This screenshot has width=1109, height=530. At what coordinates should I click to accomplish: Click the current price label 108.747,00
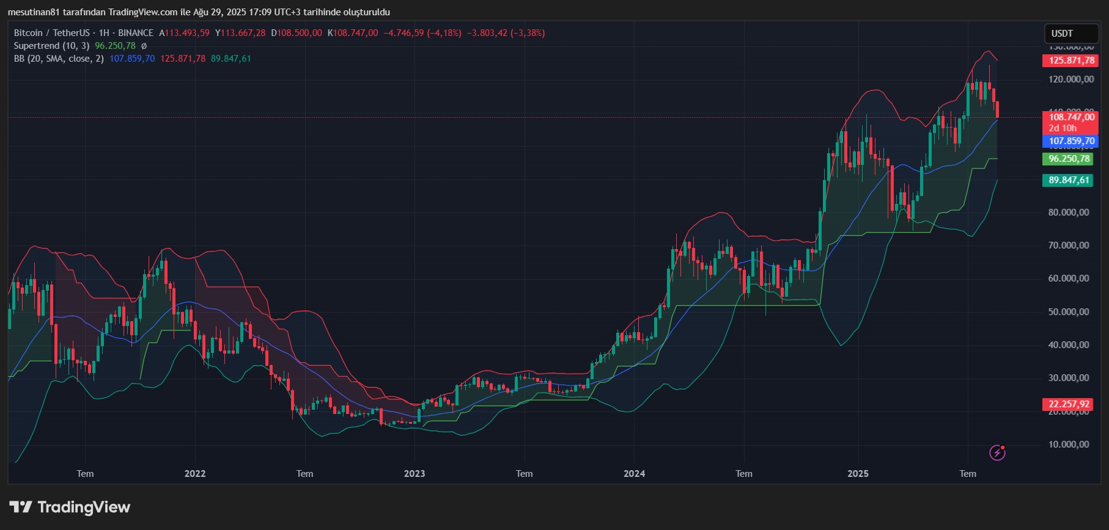point(1070,117)
